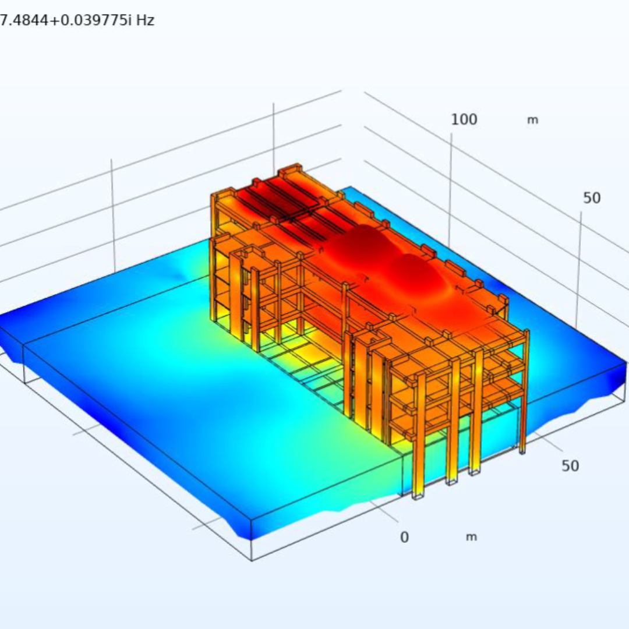629x629 pixels.
Task: Click the 50 tick label near lower right
Action: (570, 466)
